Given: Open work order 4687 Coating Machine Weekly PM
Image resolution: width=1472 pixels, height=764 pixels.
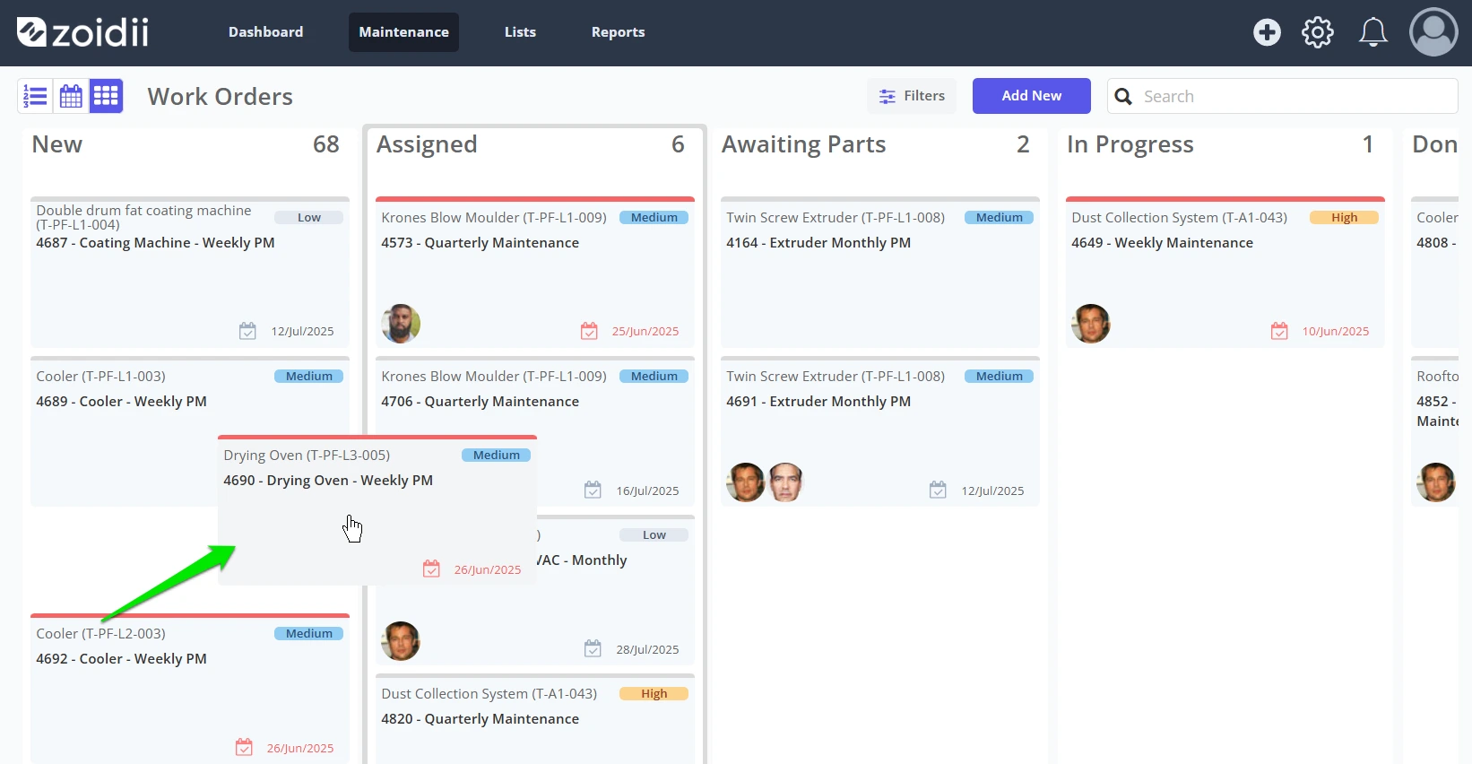Looking at the screenshot, I should tap(155, 243).
